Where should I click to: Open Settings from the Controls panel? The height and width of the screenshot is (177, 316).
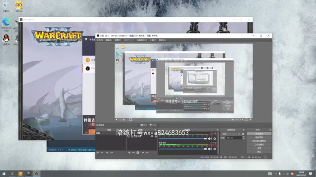coord(259,148)
